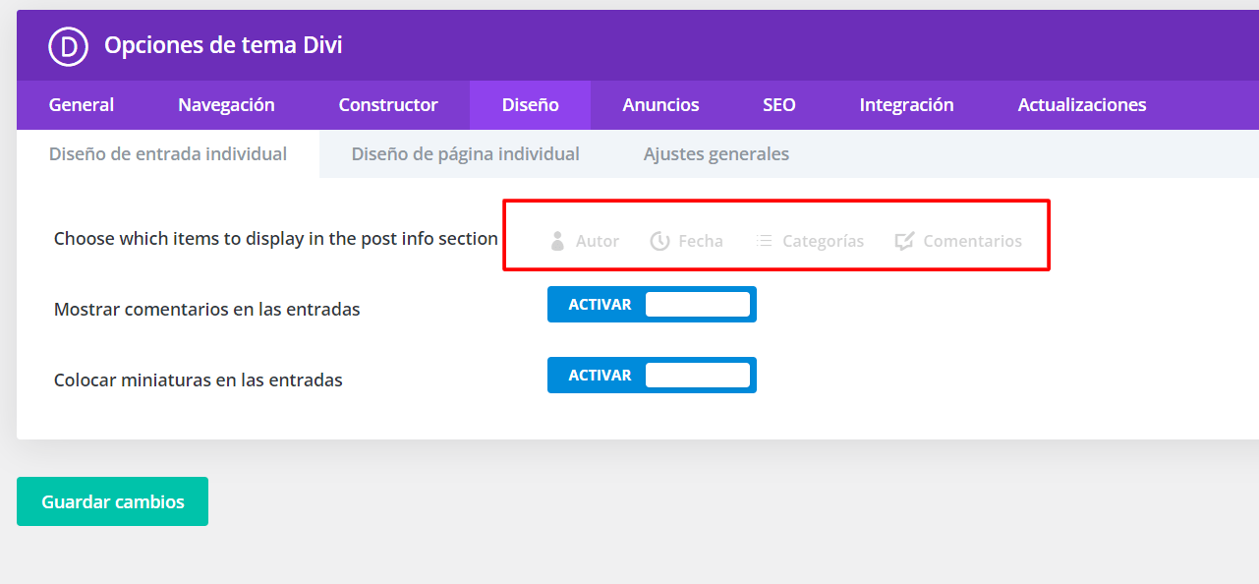1259x584 pixels.
Task: Open Diseño de página individual subtab
Action: [465, 154]
